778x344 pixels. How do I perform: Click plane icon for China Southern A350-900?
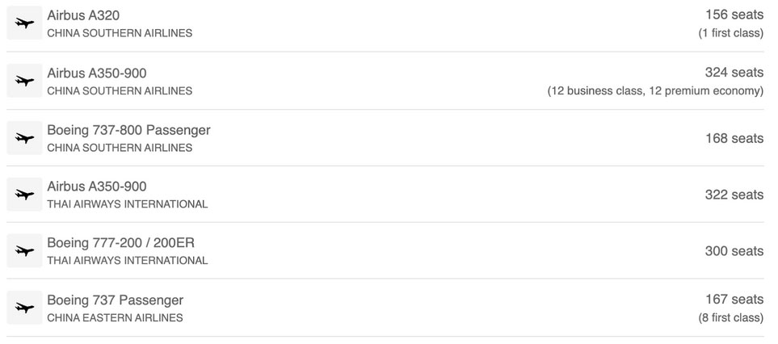24,80
